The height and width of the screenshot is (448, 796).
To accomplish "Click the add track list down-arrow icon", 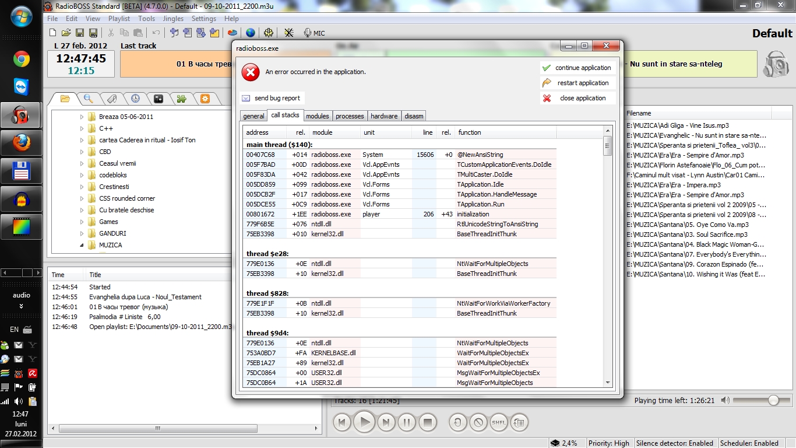I will [200, 33].
